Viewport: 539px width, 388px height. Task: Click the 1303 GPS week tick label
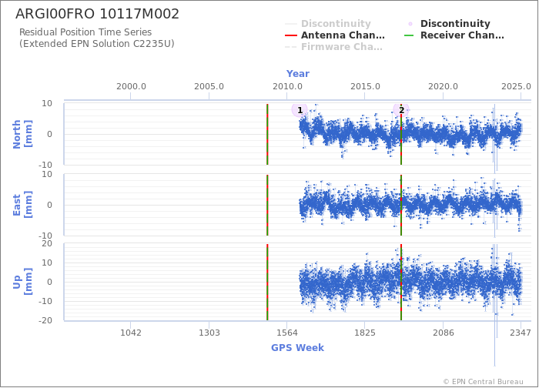209,333
